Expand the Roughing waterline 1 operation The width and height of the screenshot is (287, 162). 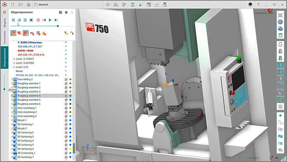(x=12, y=83)
